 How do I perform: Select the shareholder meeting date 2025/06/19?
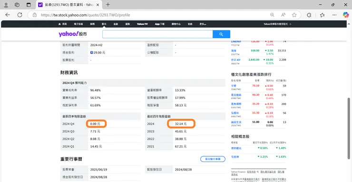[x=99, y=170]
